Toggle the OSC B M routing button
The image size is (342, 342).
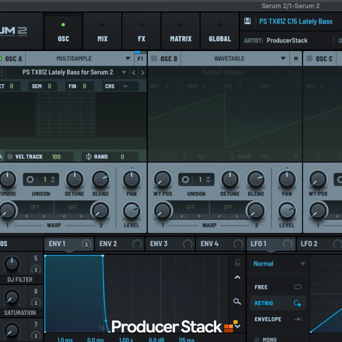point(296,59)
